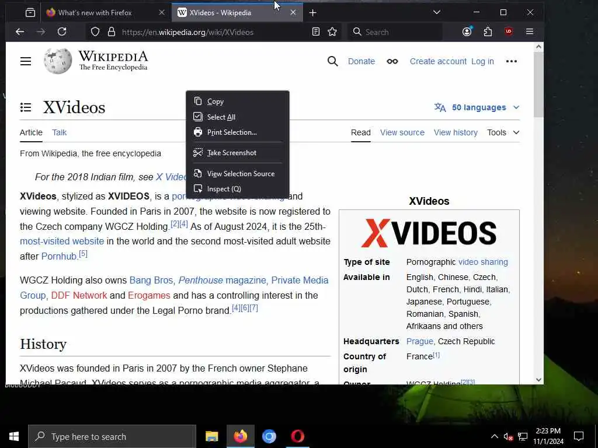The height and width of the screenshot is (448, 598).
Task: Open Windows Start menu
Action: [x=14, y=436]
